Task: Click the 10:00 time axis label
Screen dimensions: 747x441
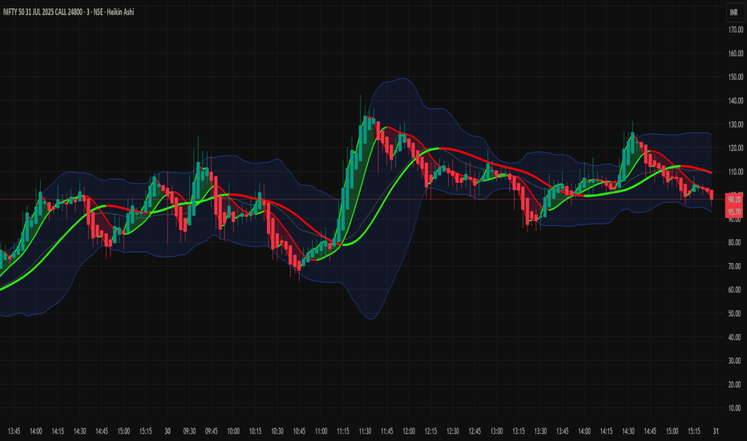Action: (x=233, y=431)
